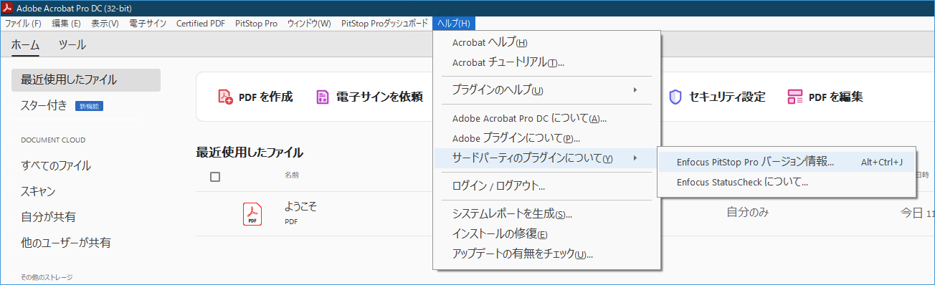Choose ログイン / ログアウト entry
The image size is (935, 285).
(x=546, y=186)
